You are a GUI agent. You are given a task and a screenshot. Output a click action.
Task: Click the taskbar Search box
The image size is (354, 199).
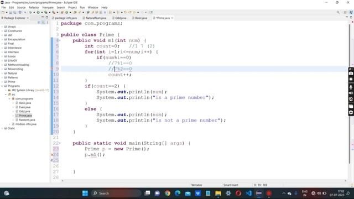click(116, 193)
